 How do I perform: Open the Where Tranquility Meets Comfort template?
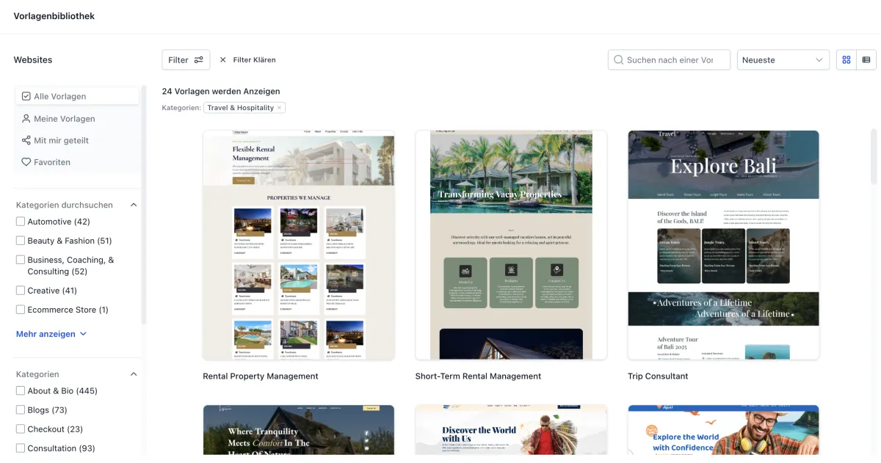[x=299, y=430]
